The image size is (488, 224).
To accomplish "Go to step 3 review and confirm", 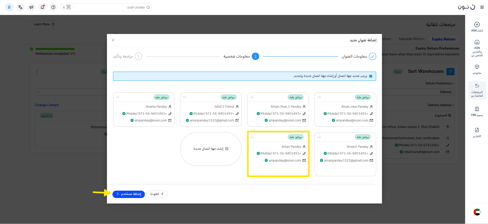I will coord(138,56).
